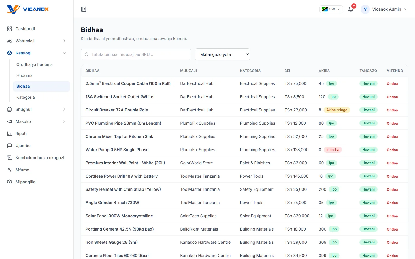Collapse the sidebar panel icon
The width and height of the screenshot is (415, 259).
pos(84,9)
